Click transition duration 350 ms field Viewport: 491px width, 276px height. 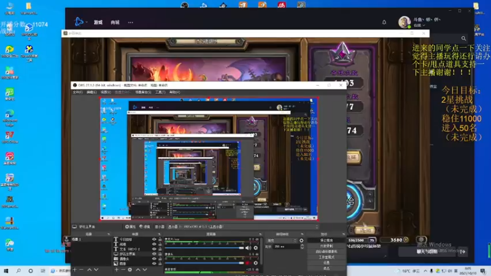(287, 247)
